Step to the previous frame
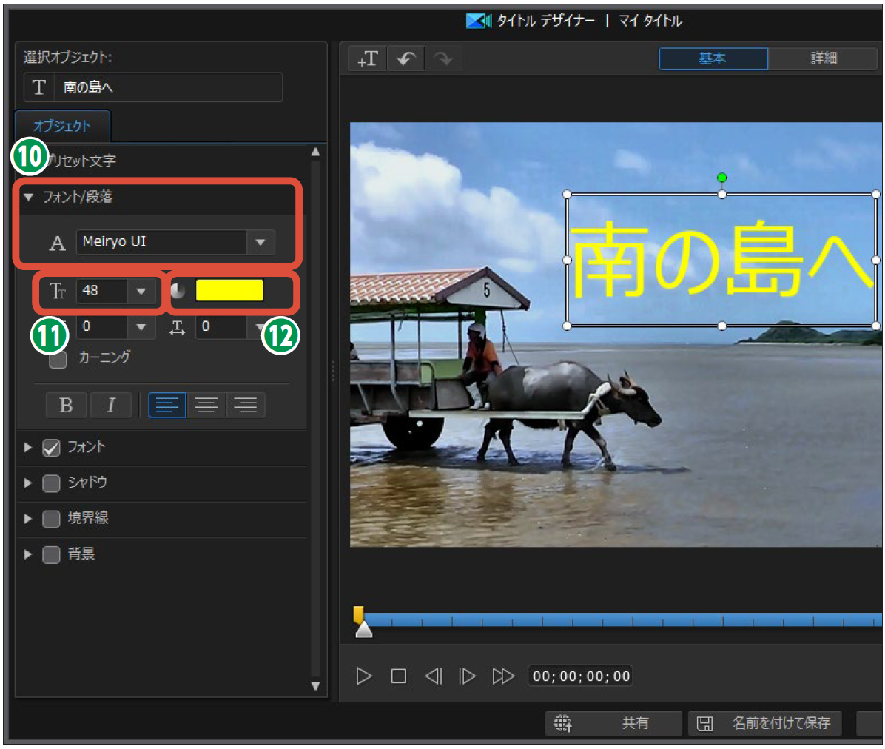Screen dimensions: 885x749 tap(433, 676)
